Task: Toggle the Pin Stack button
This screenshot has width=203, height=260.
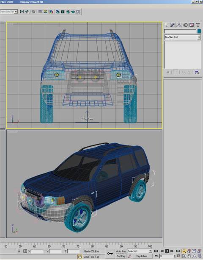Action: coord(167,73)
